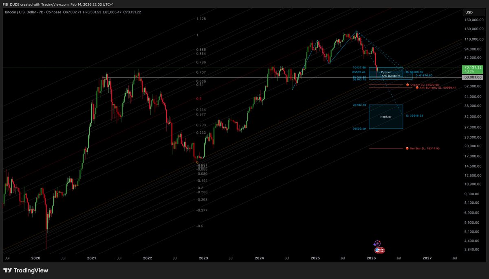This screenshot has height=279, width=489.
Task: Click the 2021 label on time axis
Action: click(92, 258)
